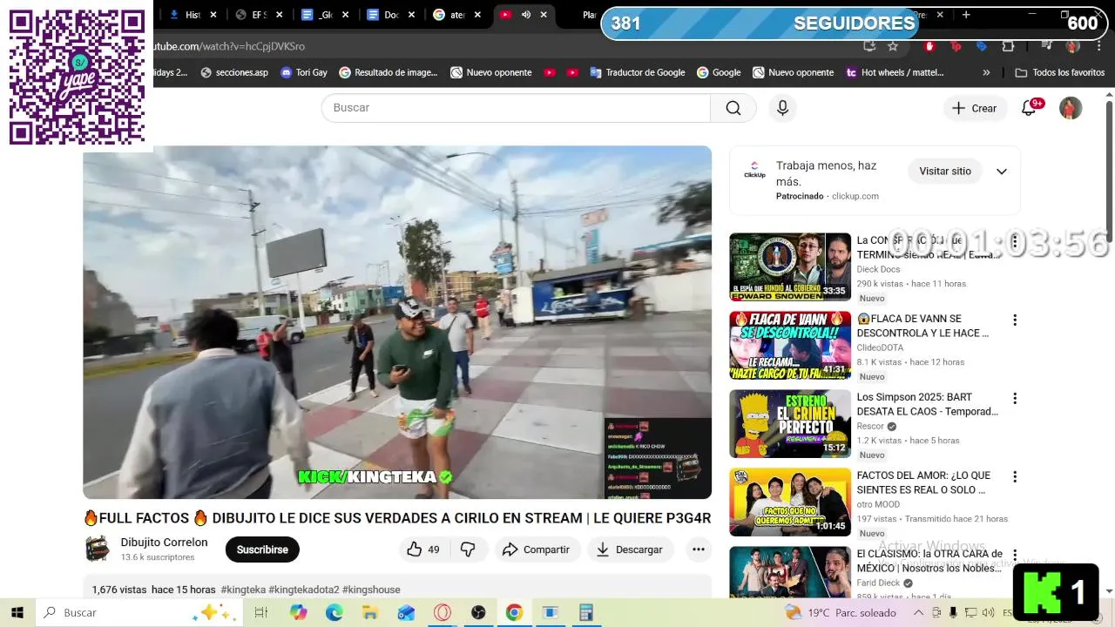1115x627 pixels.
Task: Play El Crimen Perfecto Simpsons thumbnail
Action: point(790,424)
